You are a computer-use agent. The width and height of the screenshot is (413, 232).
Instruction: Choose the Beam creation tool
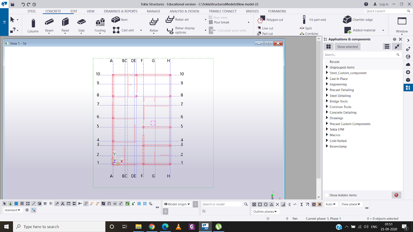(x=49, y=26)
